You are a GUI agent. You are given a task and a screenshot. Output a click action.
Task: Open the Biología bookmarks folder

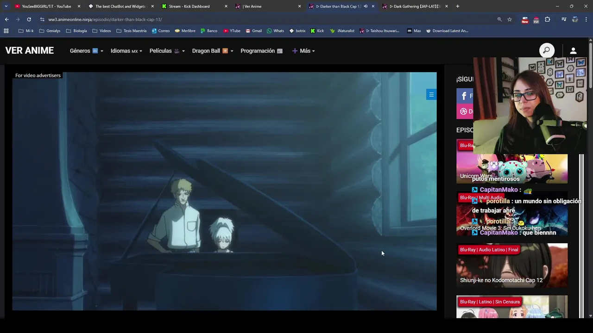76,31
